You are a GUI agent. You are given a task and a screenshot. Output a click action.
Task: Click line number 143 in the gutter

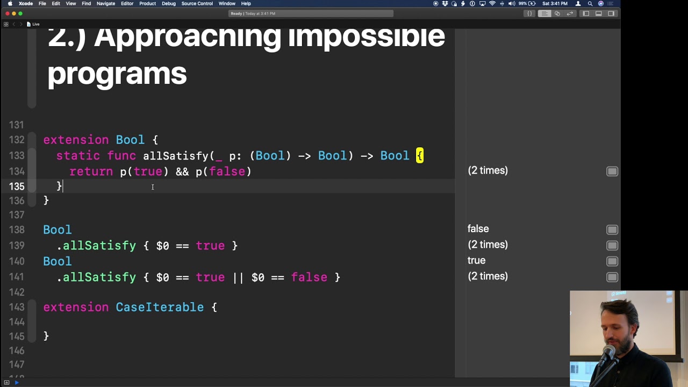17,307
